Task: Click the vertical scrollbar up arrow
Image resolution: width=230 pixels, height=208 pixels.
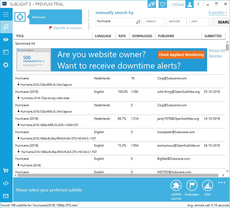Action: tap(227, 42)
